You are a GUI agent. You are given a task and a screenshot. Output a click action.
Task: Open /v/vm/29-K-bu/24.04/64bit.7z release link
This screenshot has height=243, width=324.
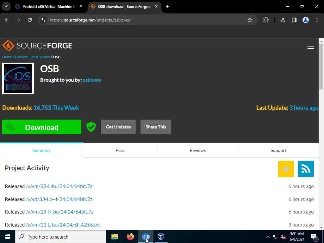[x=60, y=212]
